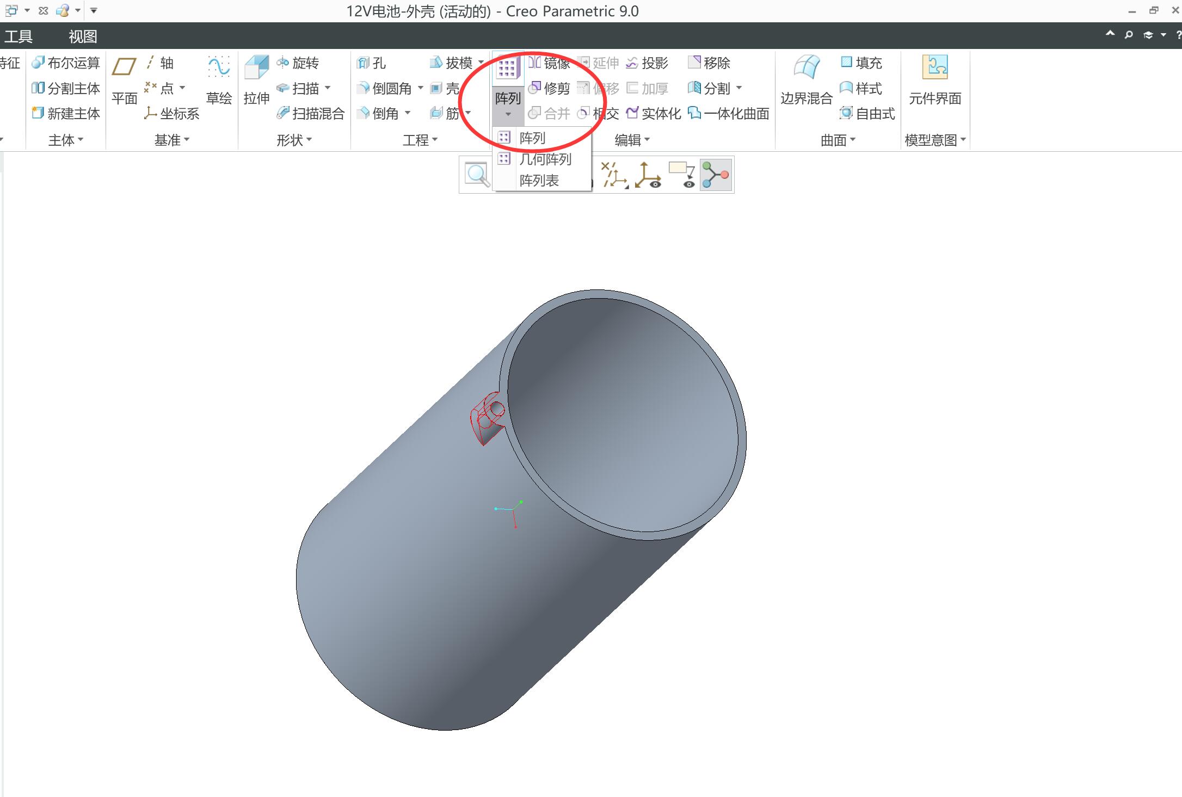Viewport: 1182px width, 797px height.
Task: Start the 拉伸 extrude tool
Action: [256, 82]
